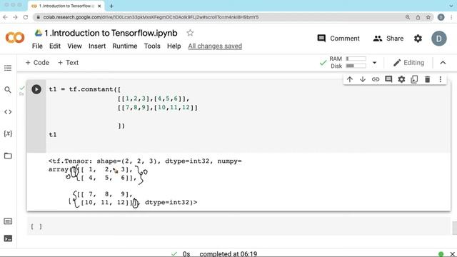Open the browser profile icon
This screenshot has height=257, width=457.
point(441,17)
